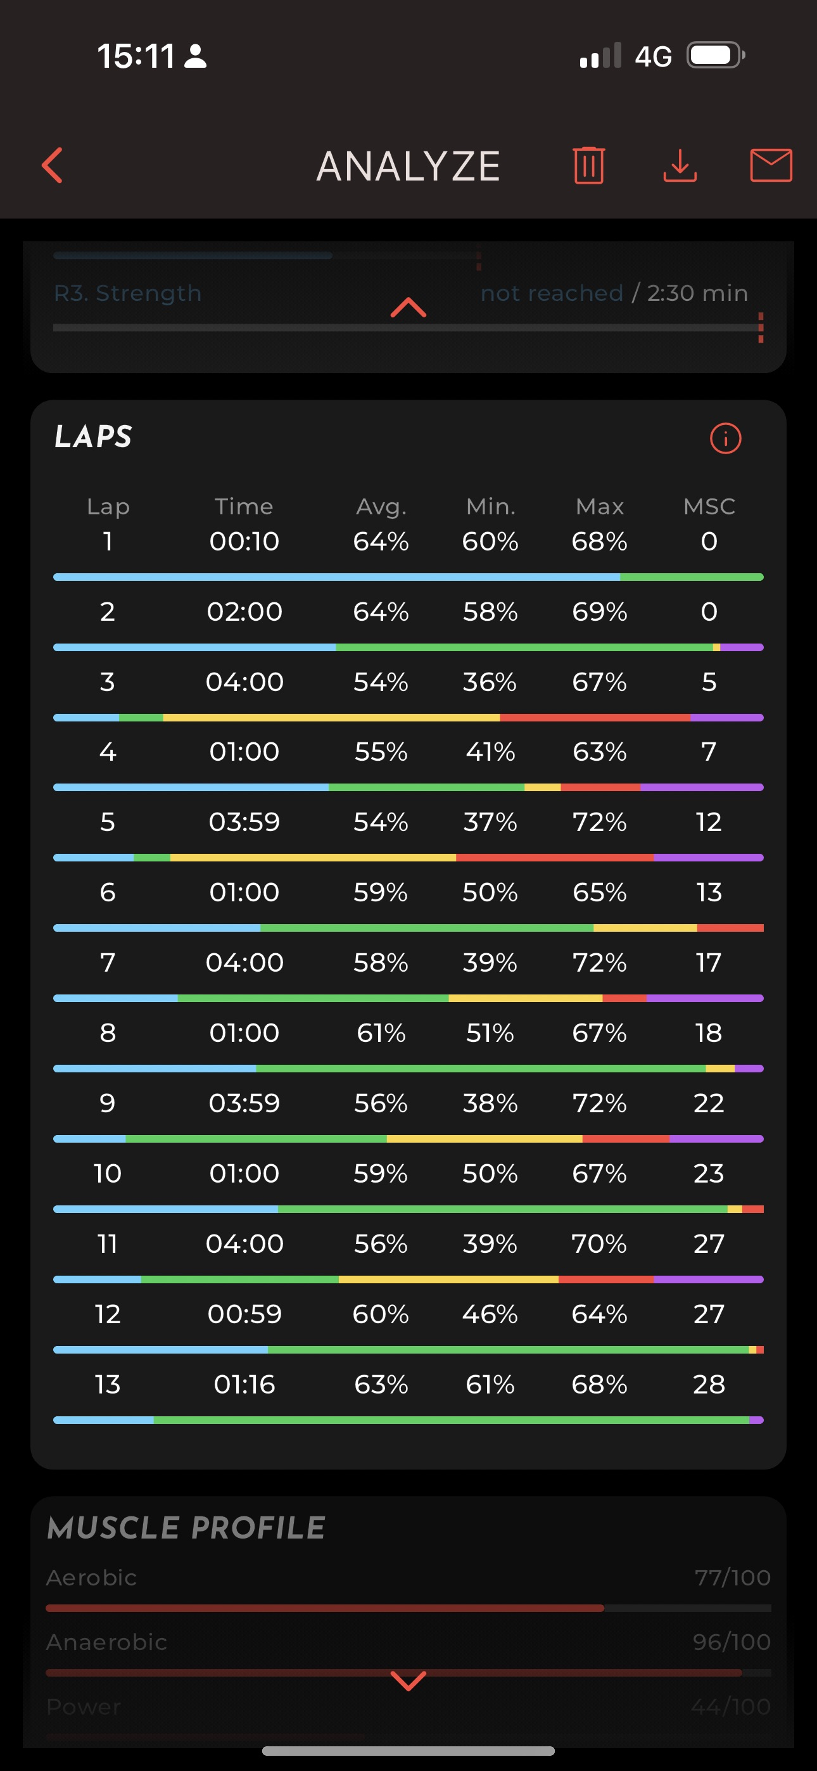Viewport: 817px width, 1771px height.
Task: Tap the battery icon in the status bar
Action: coord(715,56)
